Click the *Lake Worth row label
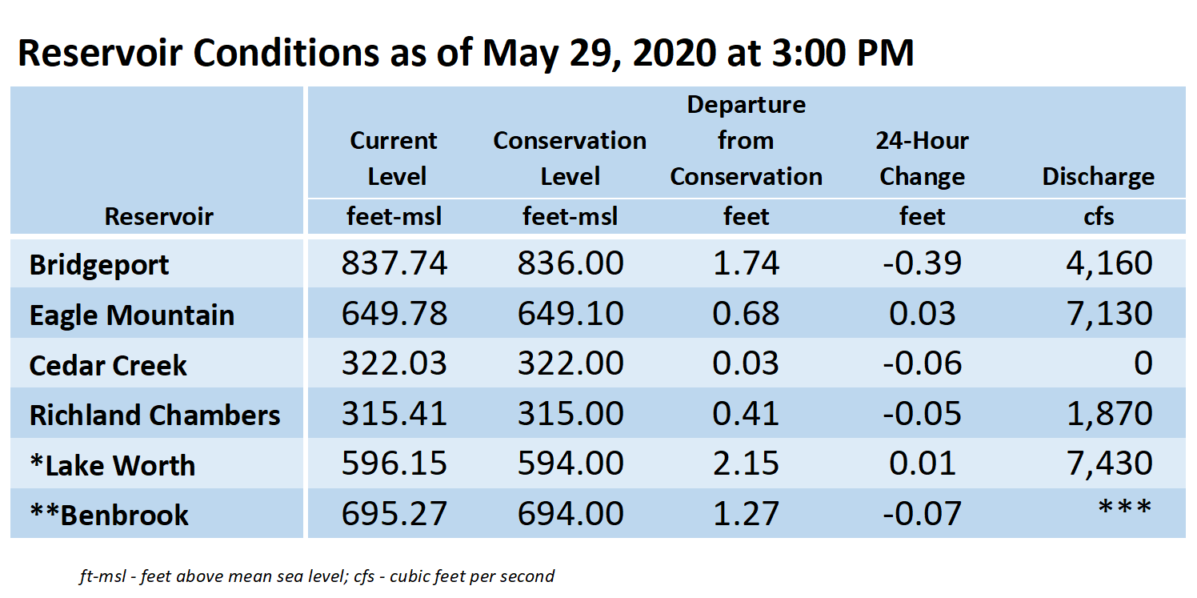This screenshot has height=598, width=1197. pyautogui.click(x=112, y=466)
